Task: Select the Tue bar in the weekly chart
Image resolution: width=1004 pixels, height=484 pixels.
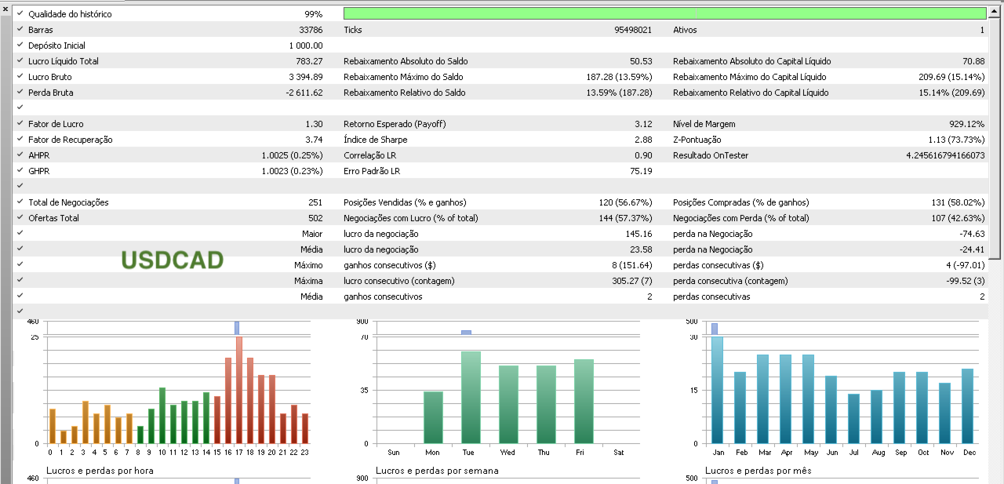Action: pos(471,397)
